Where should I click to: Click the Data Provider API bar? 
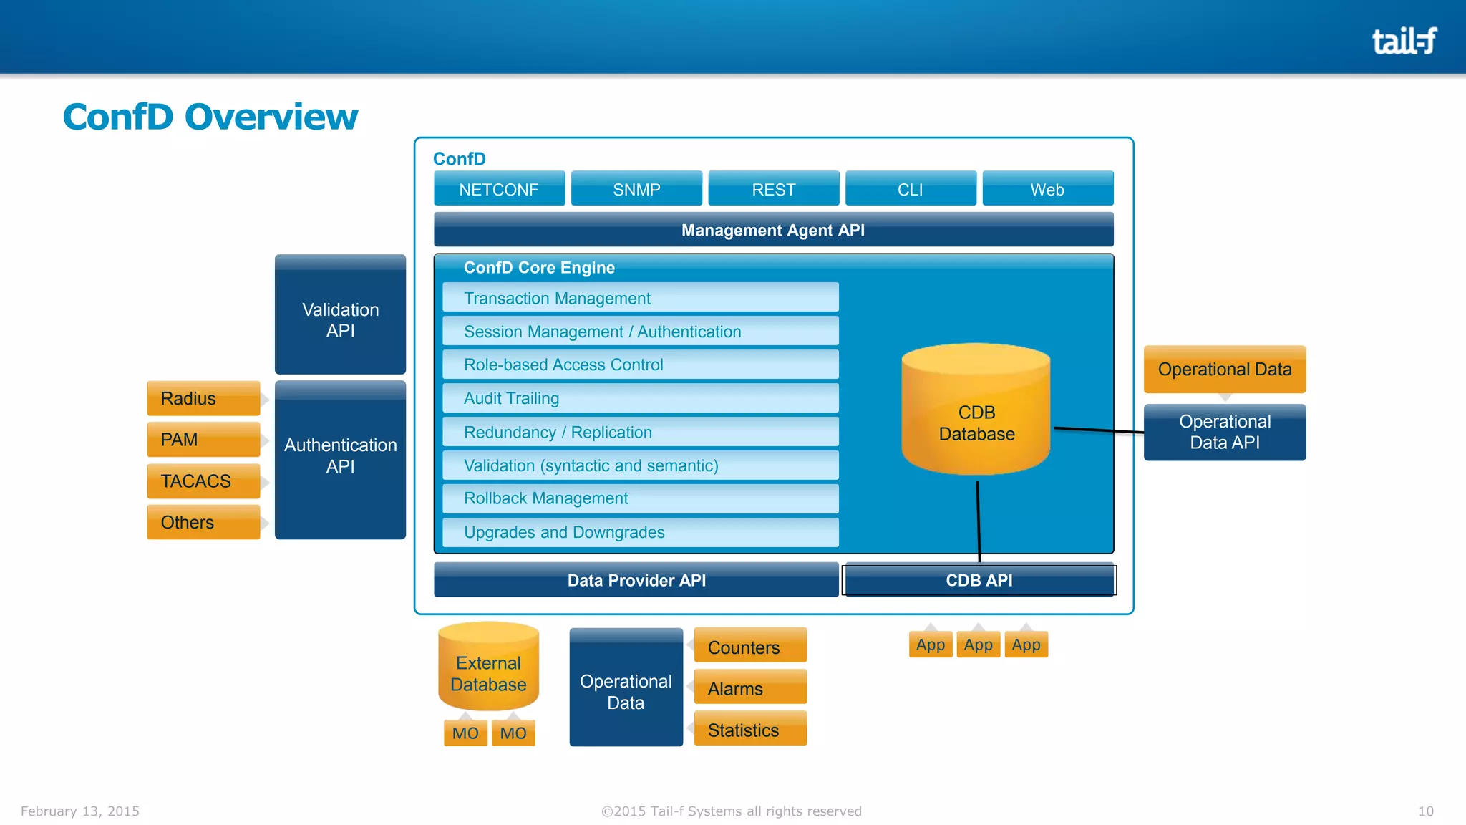point(636,580)
